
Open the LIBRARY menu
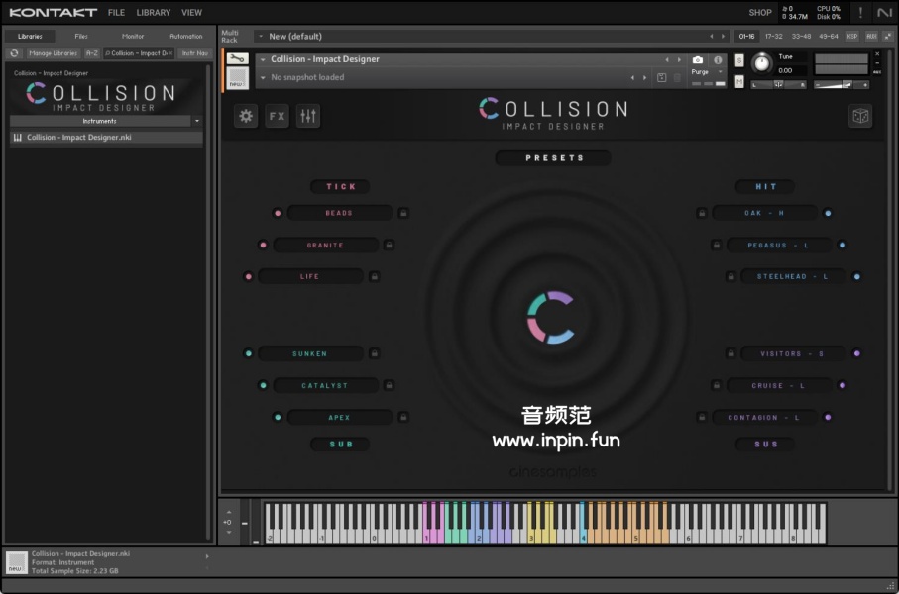coord(153,13)
